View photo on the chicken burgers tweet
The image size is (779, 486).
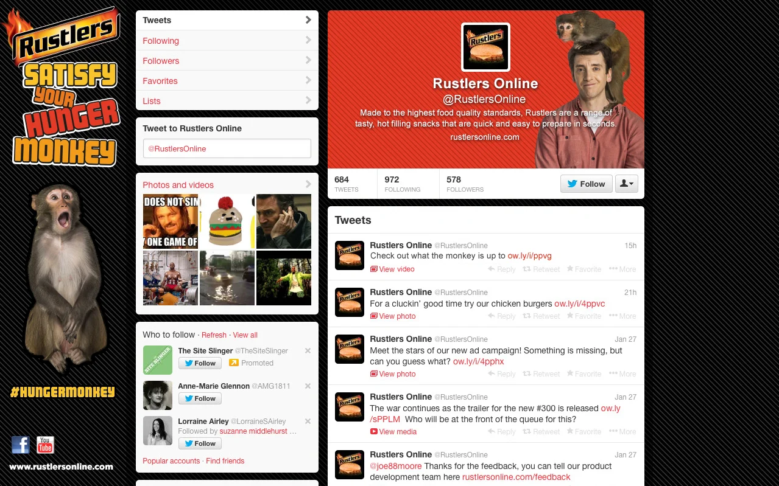[x=393, y=316]
